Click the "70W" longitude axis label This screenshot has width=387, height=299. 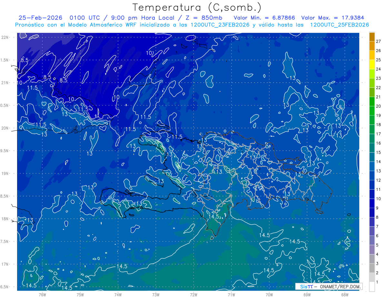(269, 295)
